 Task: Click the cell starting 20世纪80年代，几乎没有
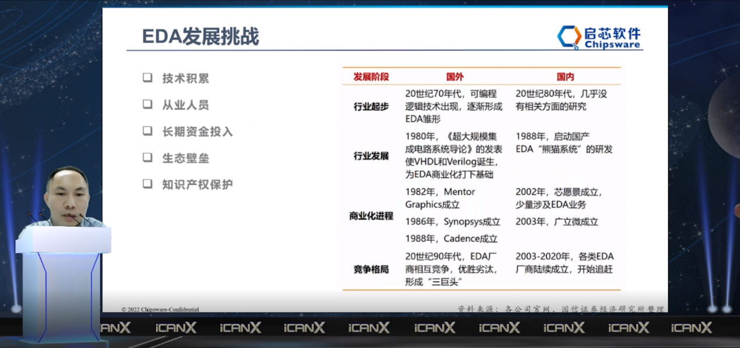pos(561,100)
